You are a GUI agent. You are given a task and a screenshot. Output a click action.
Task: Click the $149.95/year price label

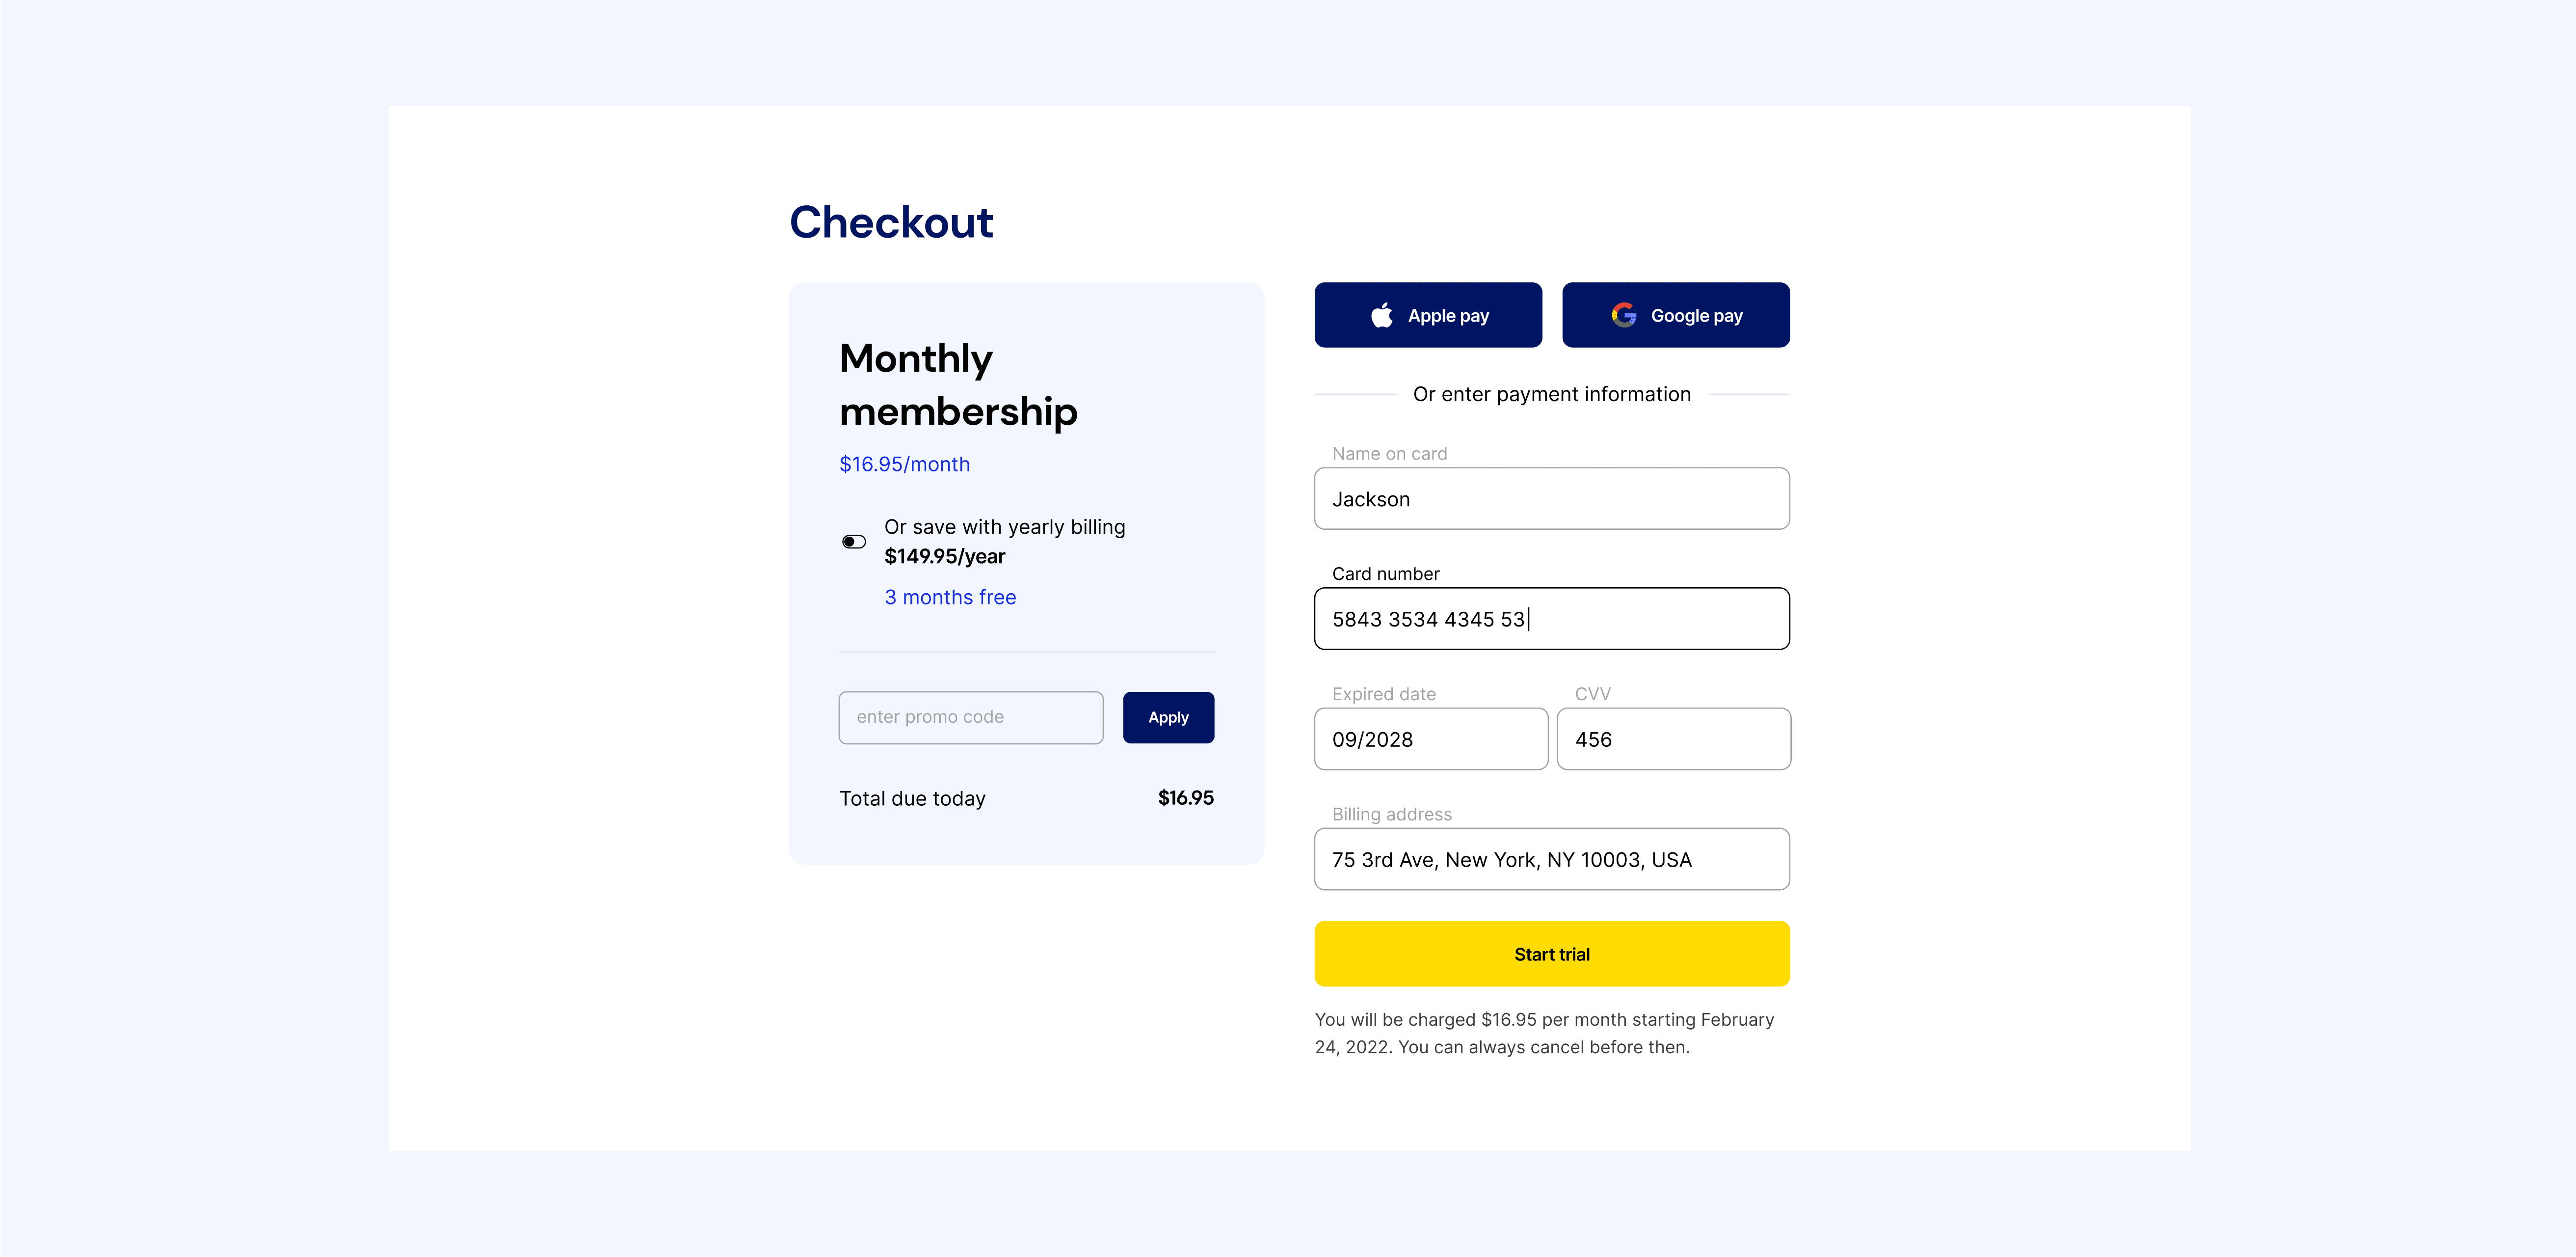point(944,556)
